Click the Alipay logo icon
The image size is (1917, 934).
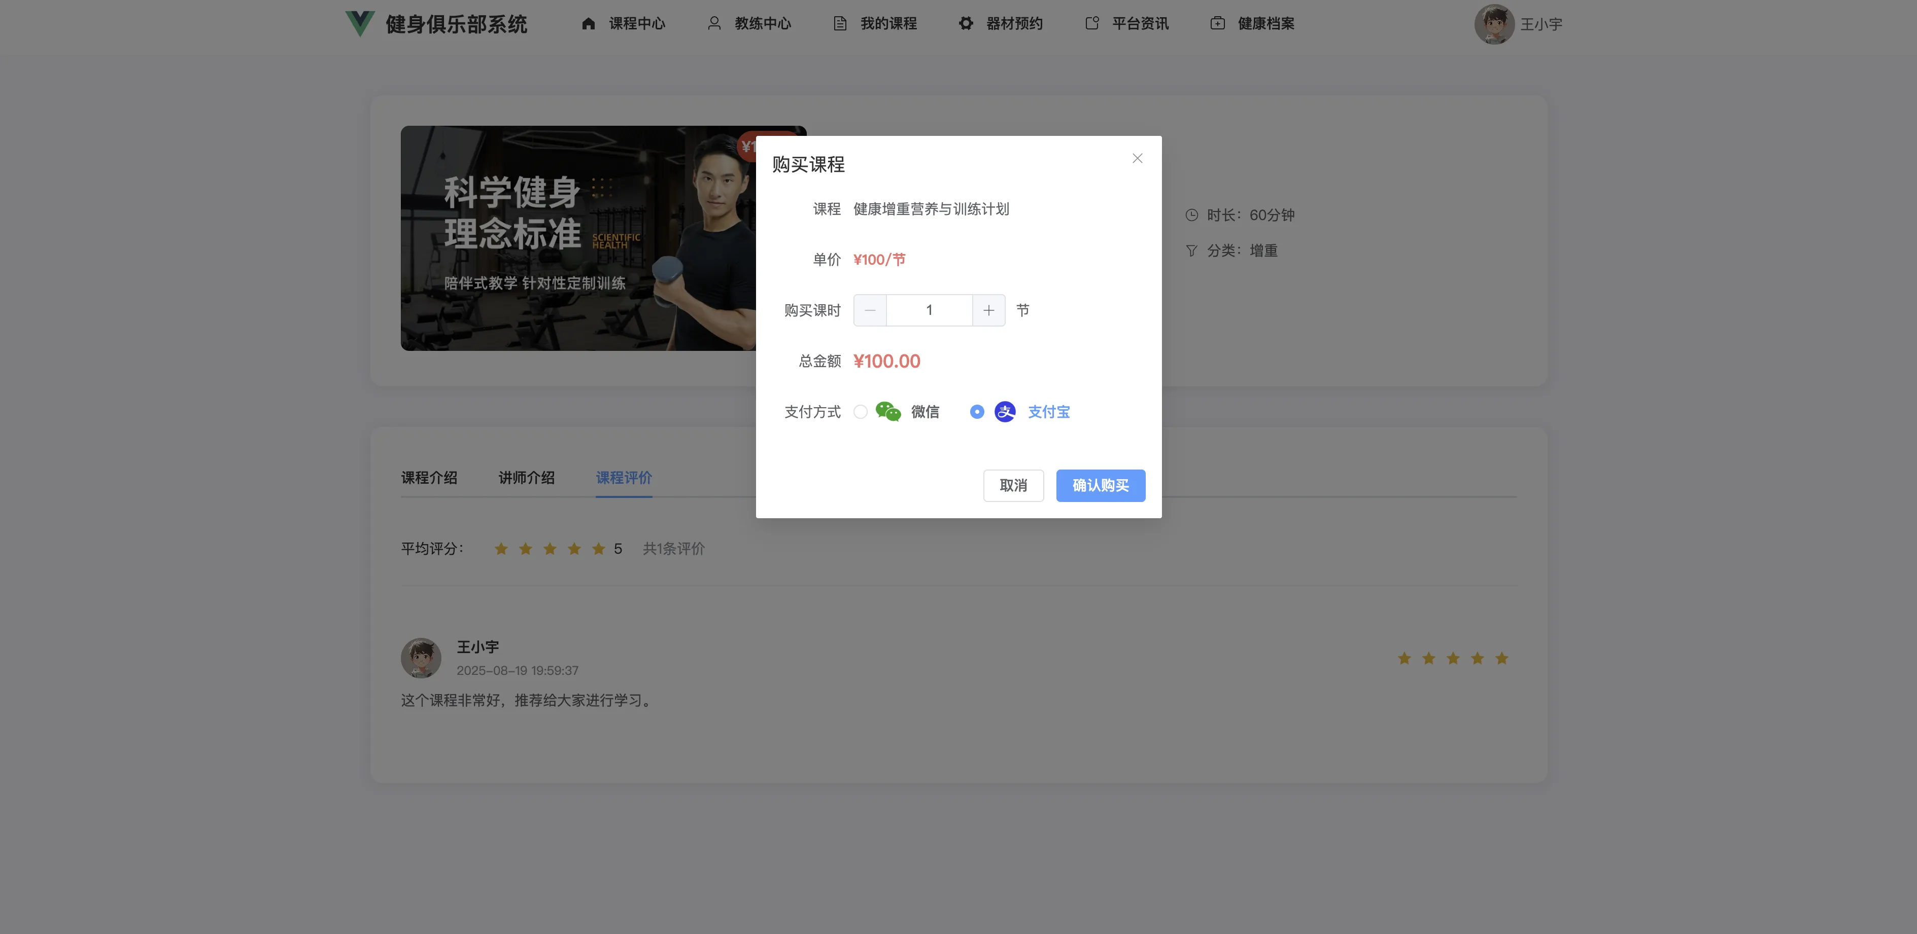(x=1005, y=411)
